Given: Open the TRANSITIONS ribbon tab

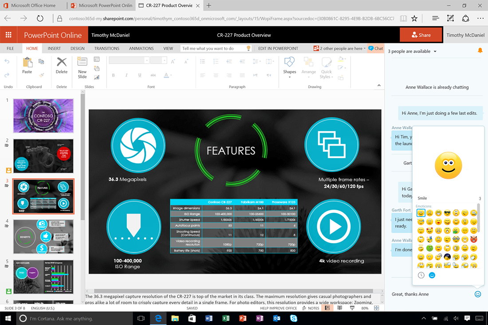Looking at the screenshot, I should pyautogui.click(x=106, y=48).
